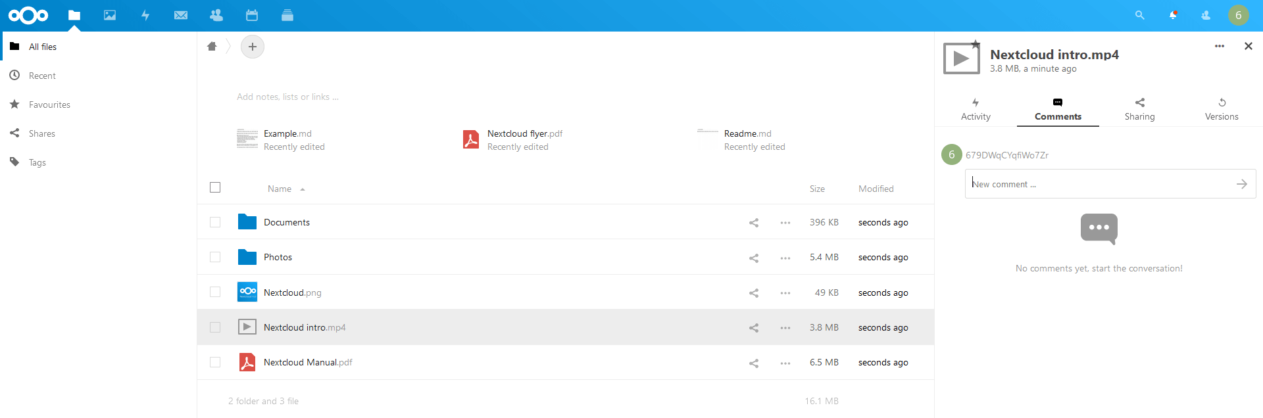Open the Activity app lightning icon

[145, 15]
